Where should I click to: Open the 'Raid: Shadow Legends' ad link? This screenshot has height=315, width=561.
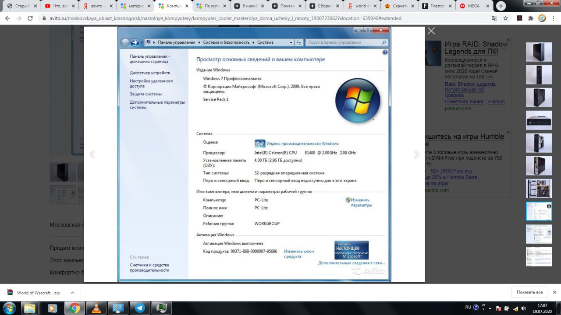point(470,84)
